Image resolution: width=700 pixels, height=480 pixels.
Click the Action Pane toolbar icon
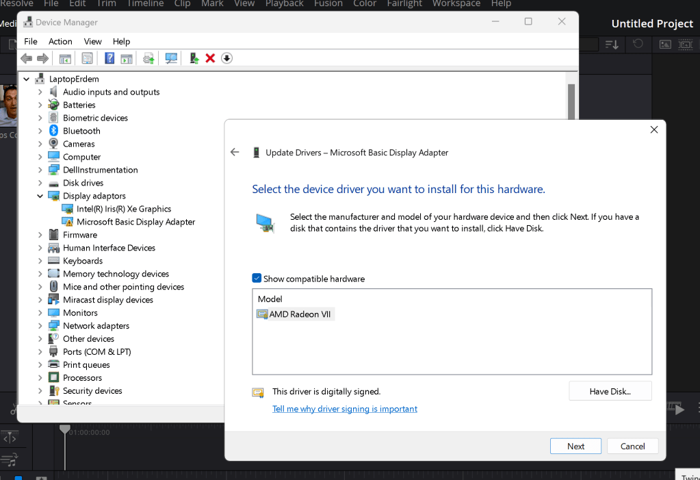pyautogui.click(x=127, y=58)
